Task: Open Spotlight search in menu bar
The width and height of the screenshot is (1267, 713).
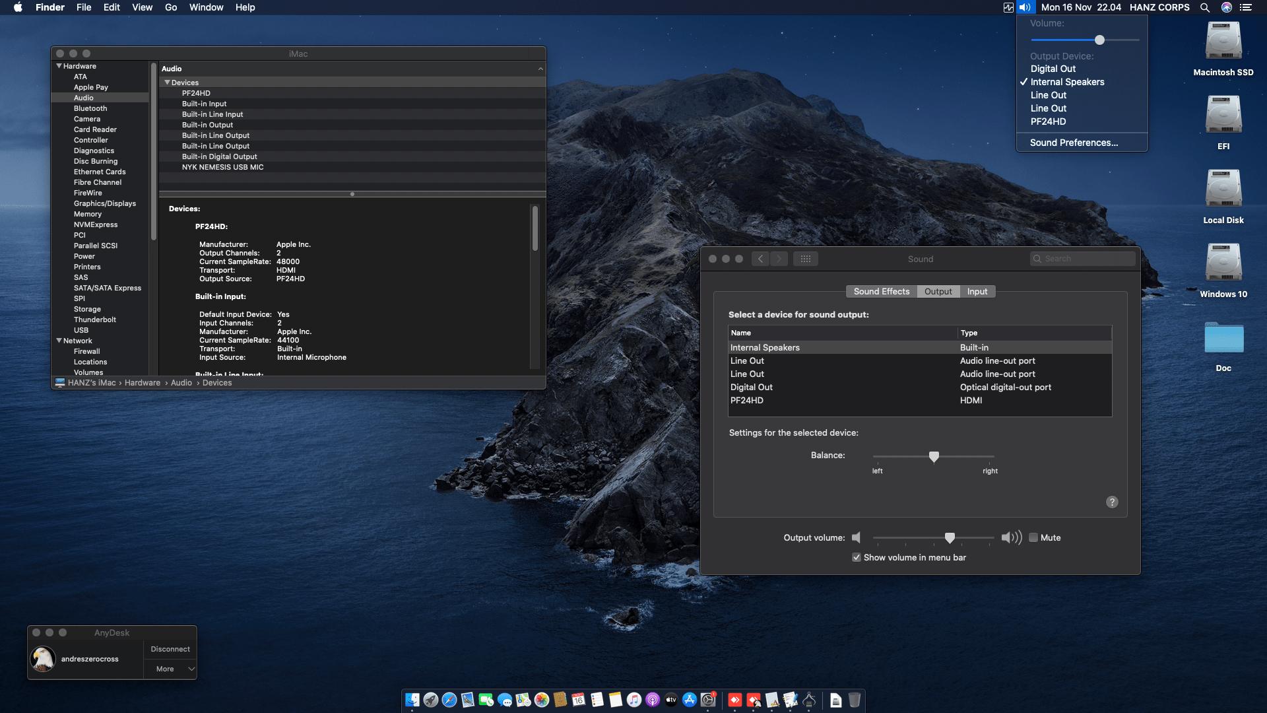Action: (1205, 7)
